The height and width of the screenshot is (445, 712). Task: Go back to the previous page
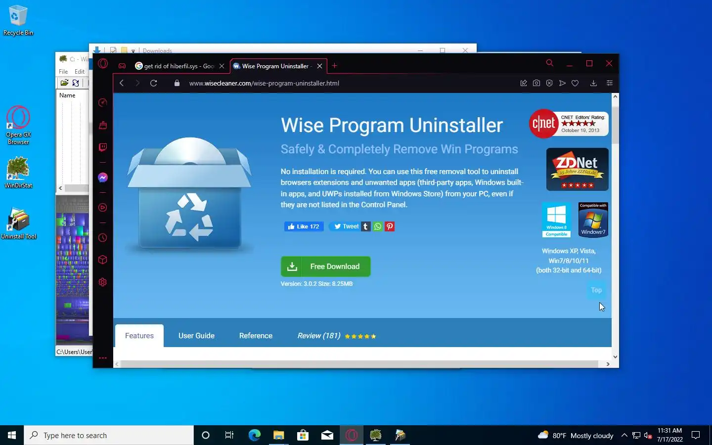click(x=122, y=83)
